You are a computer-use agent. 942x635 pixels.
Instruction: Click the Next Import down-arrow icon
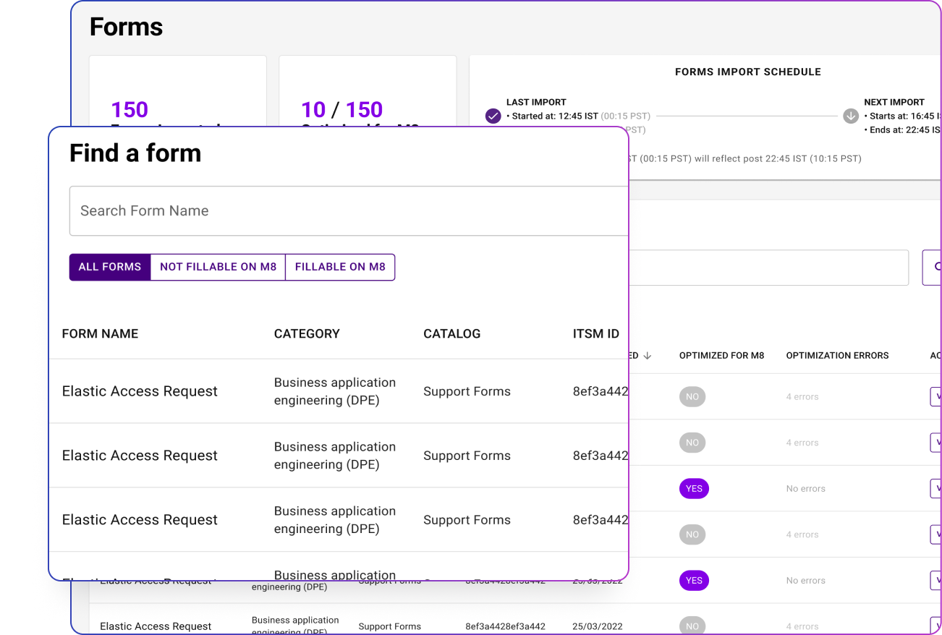851,116
